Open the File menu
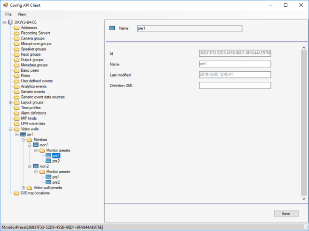 click(9, 14)
